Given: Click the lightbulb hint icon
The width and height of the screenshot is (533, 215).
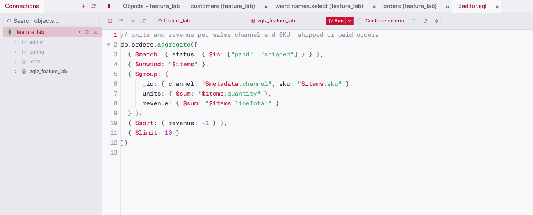Looking at the screenshot, I should point(425,21).
